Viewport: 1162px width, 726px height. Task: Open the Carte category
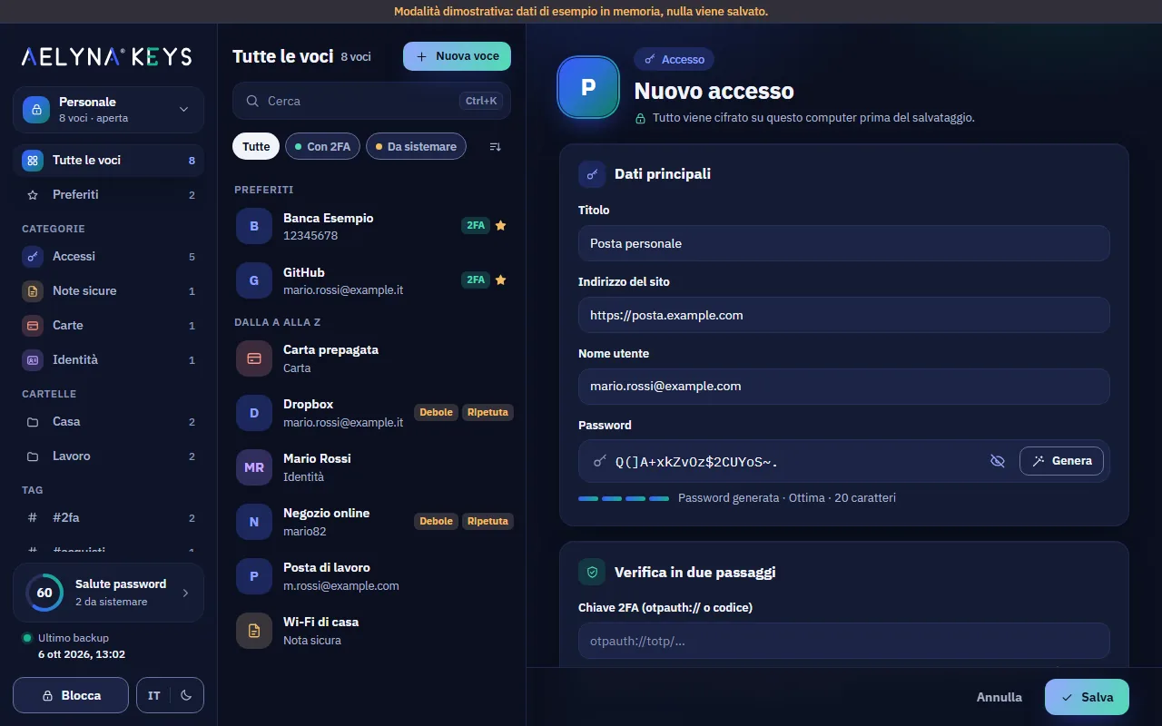(108, 325)
